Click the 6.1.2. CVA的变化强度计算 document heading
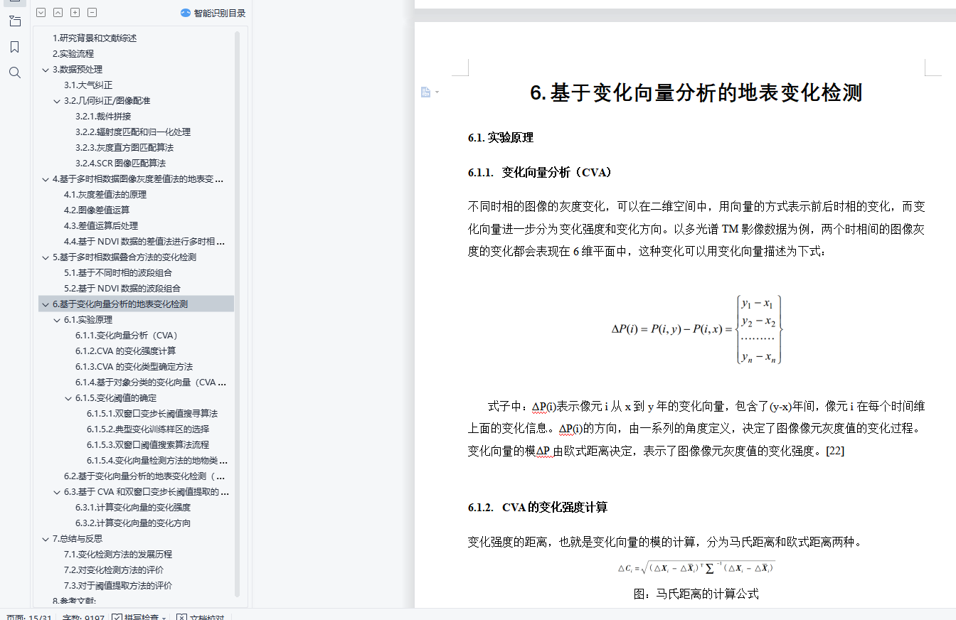956x620 pixels. [x=538, y=508]
